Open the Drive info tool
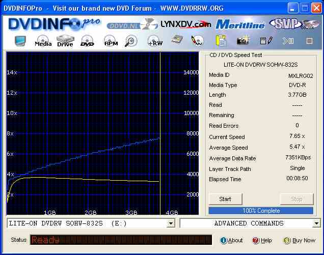The width and height of the screenshot is (324, 255). [65, 41]
